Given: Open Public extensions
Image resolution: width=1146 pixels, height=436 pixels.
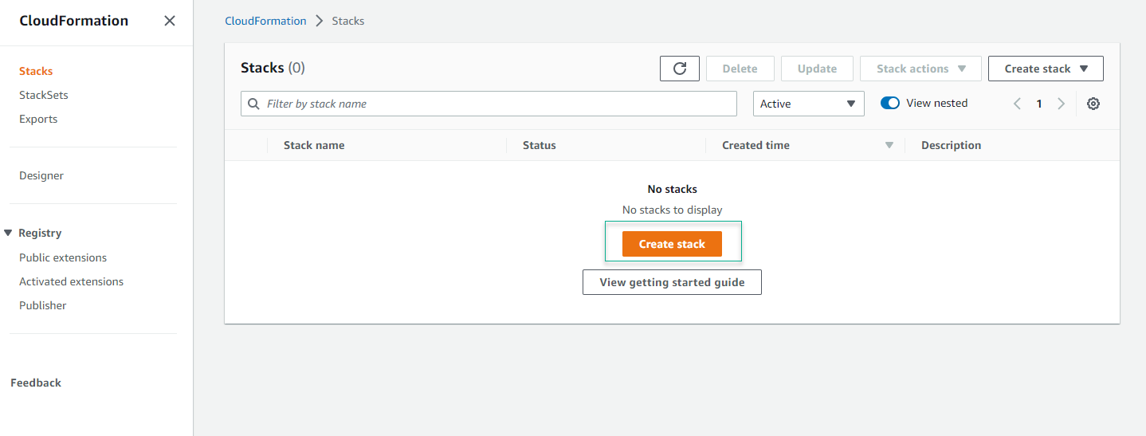Looking at the screenshot, I should click(63, 257).
